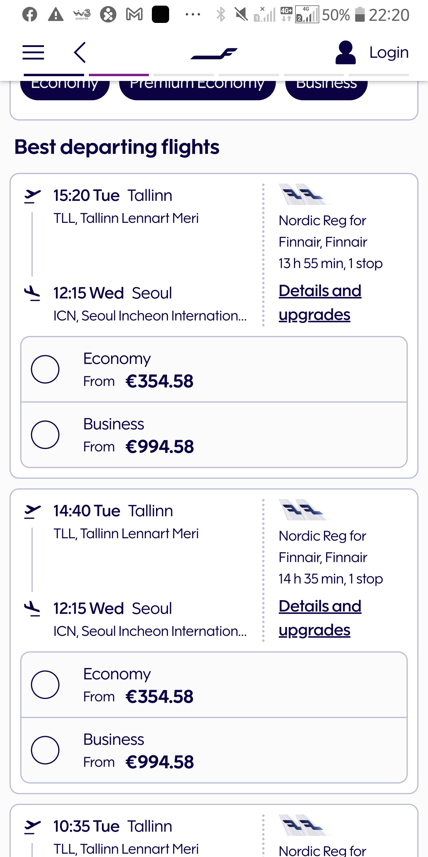Tap second booking progress step bar
This screenshot has height=857, width=428.
[x=119, y=75]
